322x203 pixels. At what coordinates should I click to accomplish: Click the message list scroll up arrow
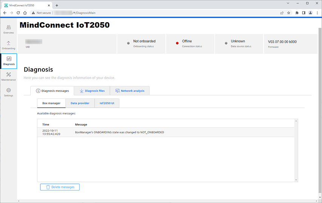(296, 121)
